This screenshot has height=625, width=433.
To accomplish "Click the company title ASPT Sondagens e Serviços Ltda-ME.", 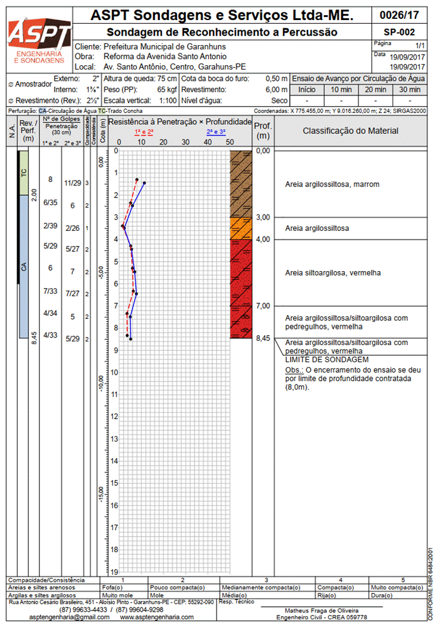I will pos(222,15).
